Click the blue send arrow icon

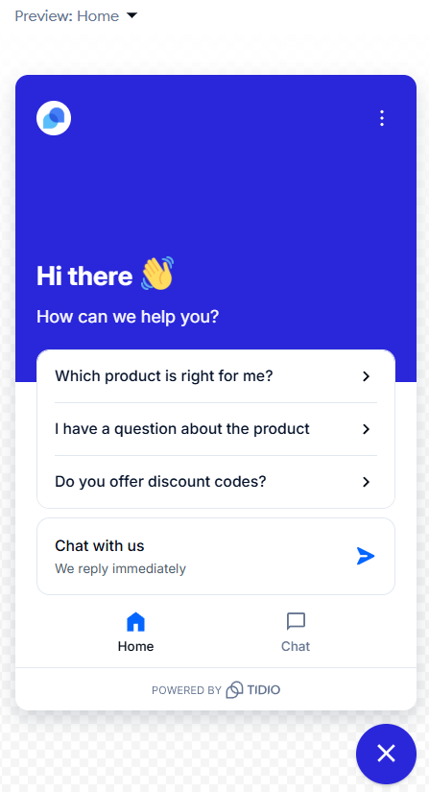coord(366,556)
